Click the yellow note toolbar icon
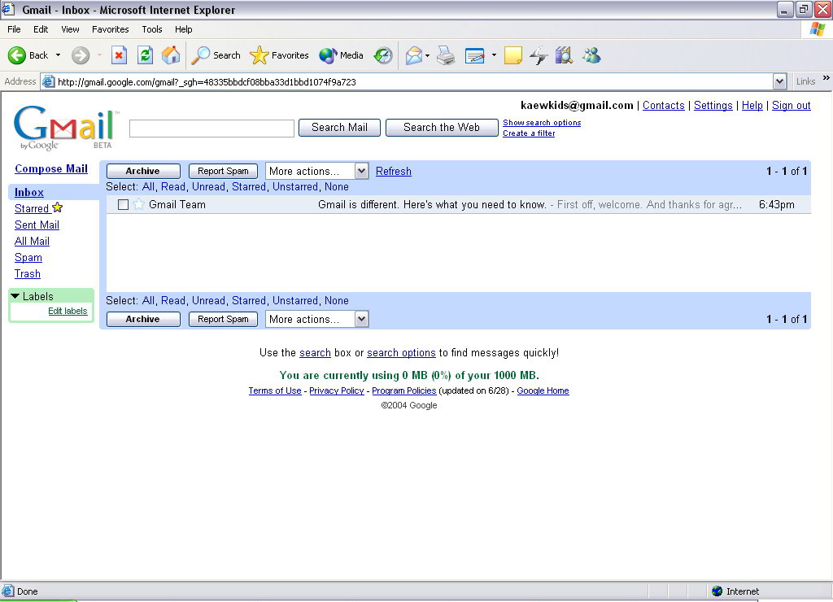Viewport: 833px width, 602px height. (512, 55)
